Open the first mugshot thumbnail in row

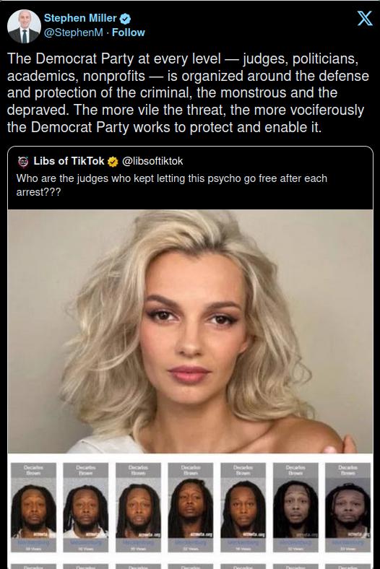[x=33, y=508]
